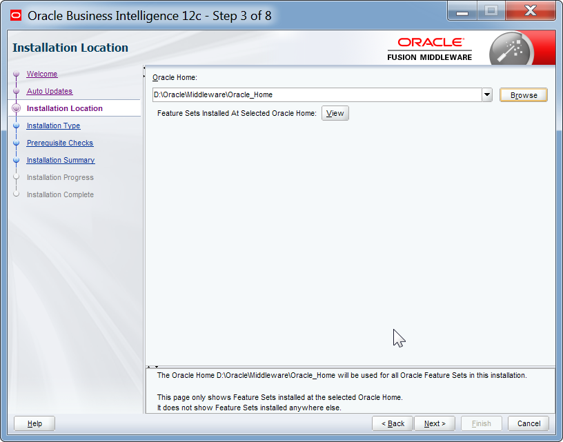Click the 'Feature Sets Installed At Selected Oracle Home' label
Image resolution: width=563 pixels, height=442 pixels.
237,113
